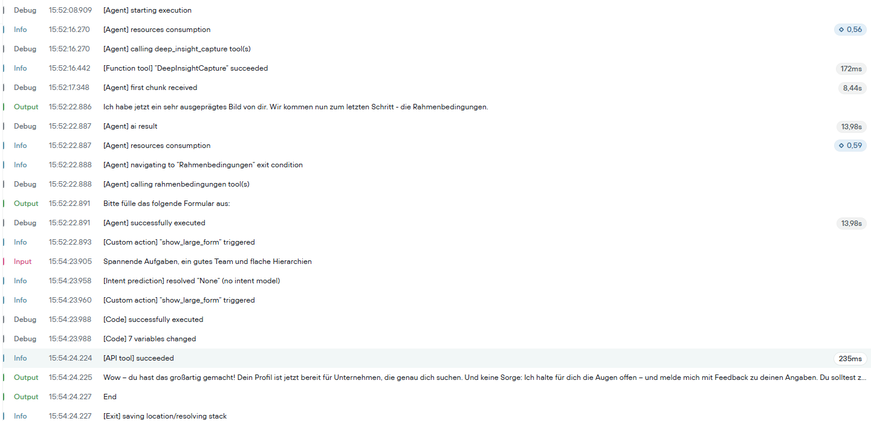The width and height of the screenshot is (871, 421).
Task: Click the Exit saving location/resolving stack line
Action: pyautogui.click(x=436, y=416)
